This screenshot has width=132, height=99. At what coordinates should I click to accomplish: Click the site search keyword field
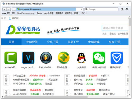pos(115,28)
